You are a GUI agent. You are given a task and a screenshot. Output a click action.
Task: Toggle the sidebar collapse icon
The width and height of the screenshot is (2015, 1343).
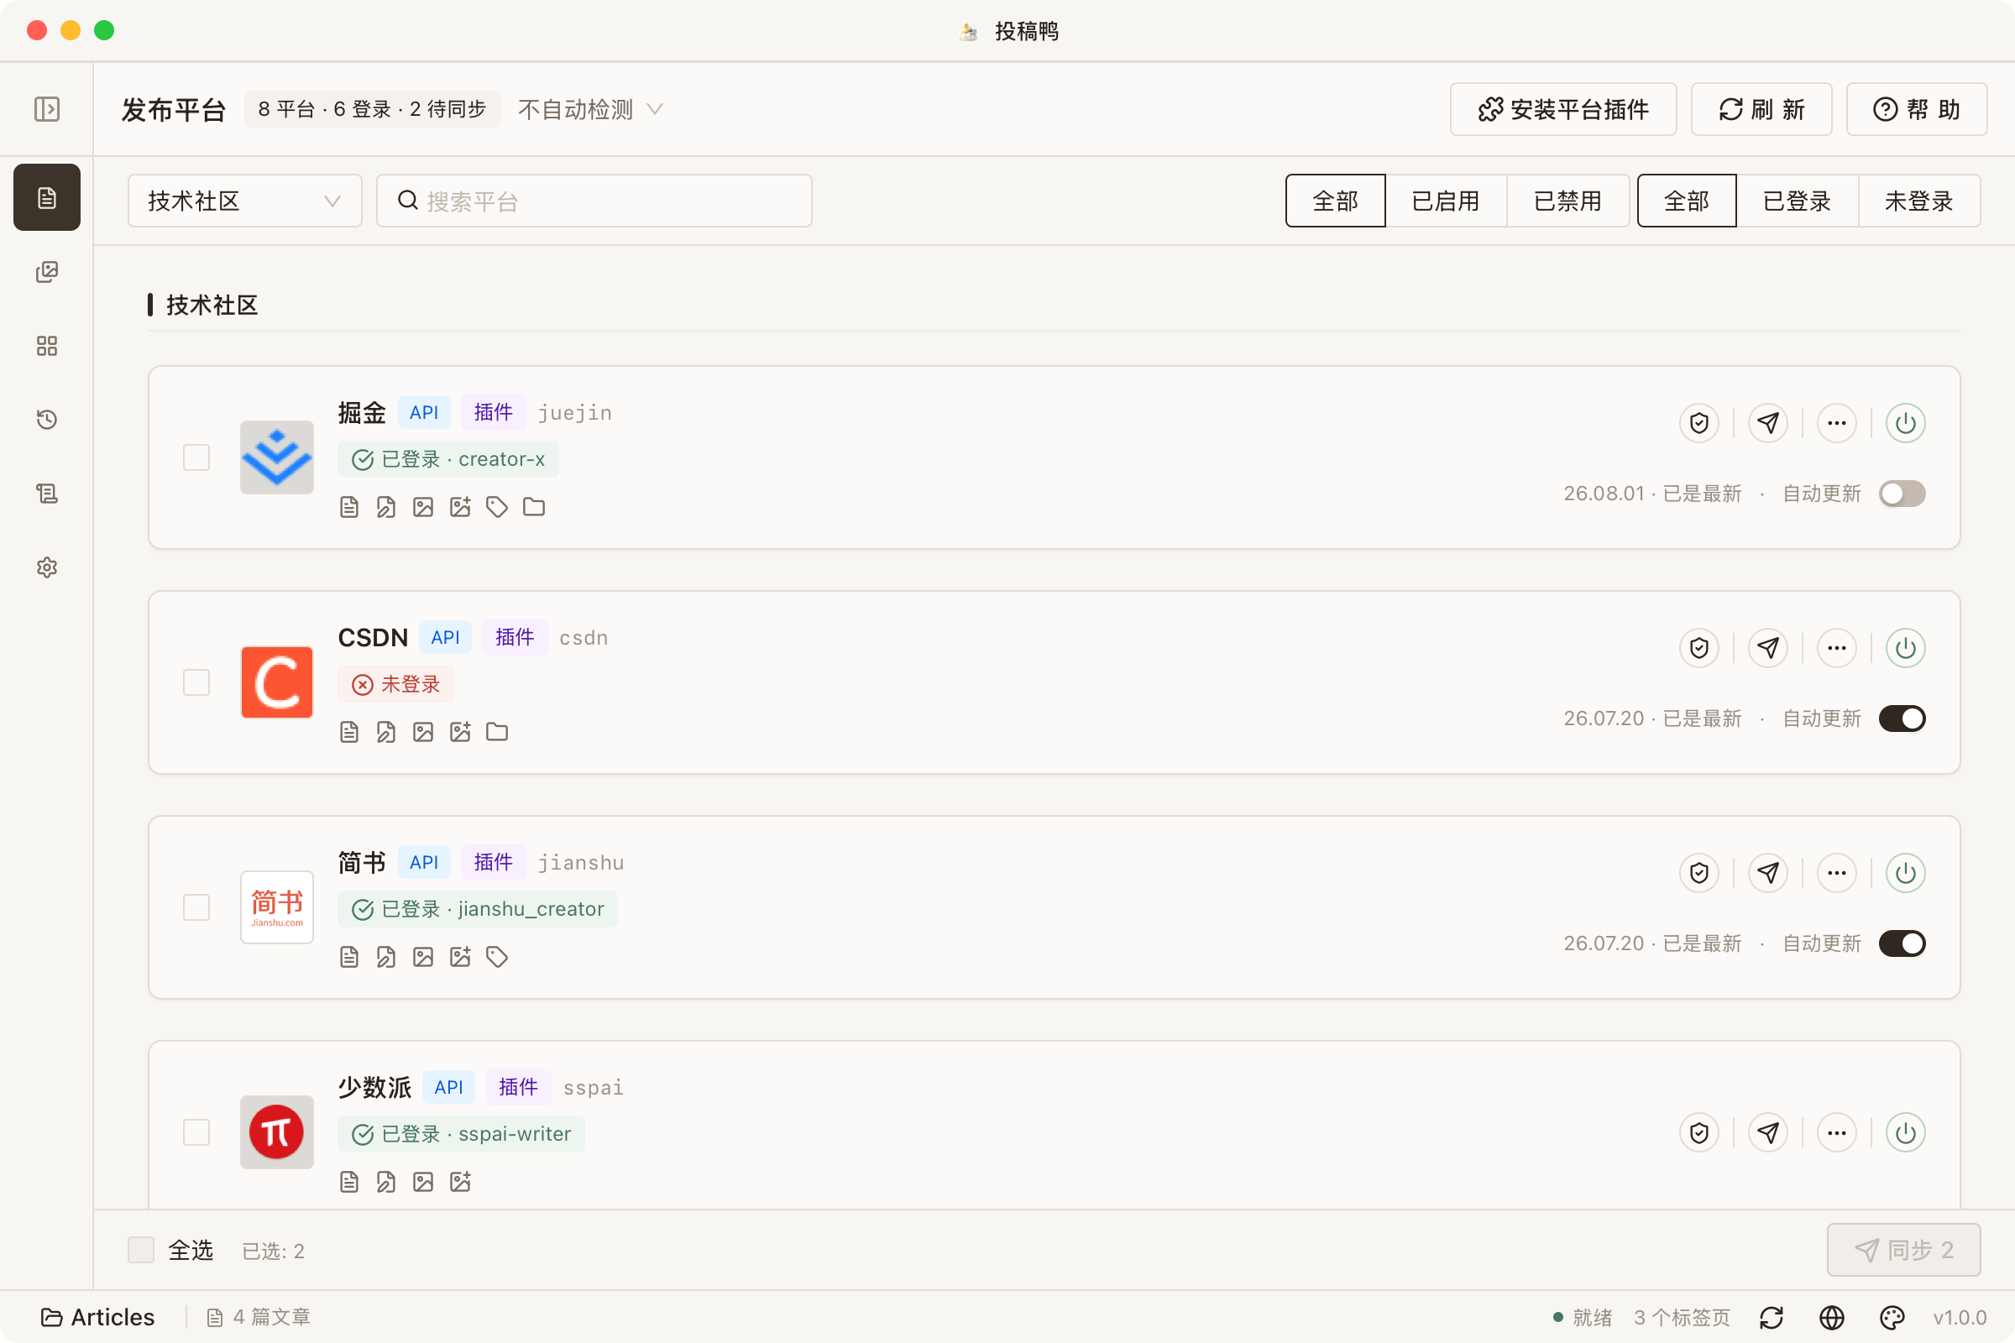[46, 109]
